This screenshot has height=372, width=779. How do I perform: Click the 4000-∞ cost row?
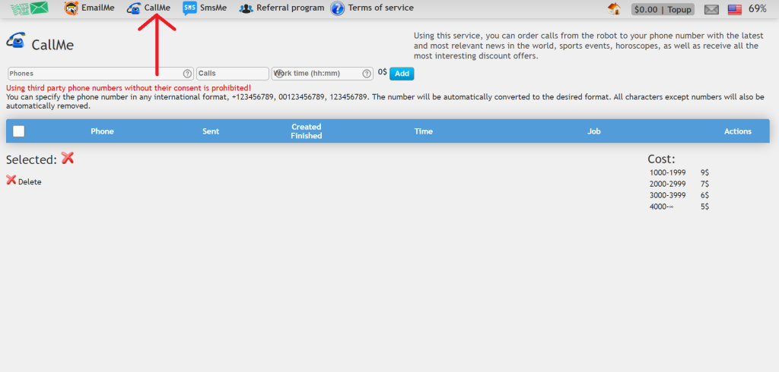pyautogui.click(x=679, y=206)
